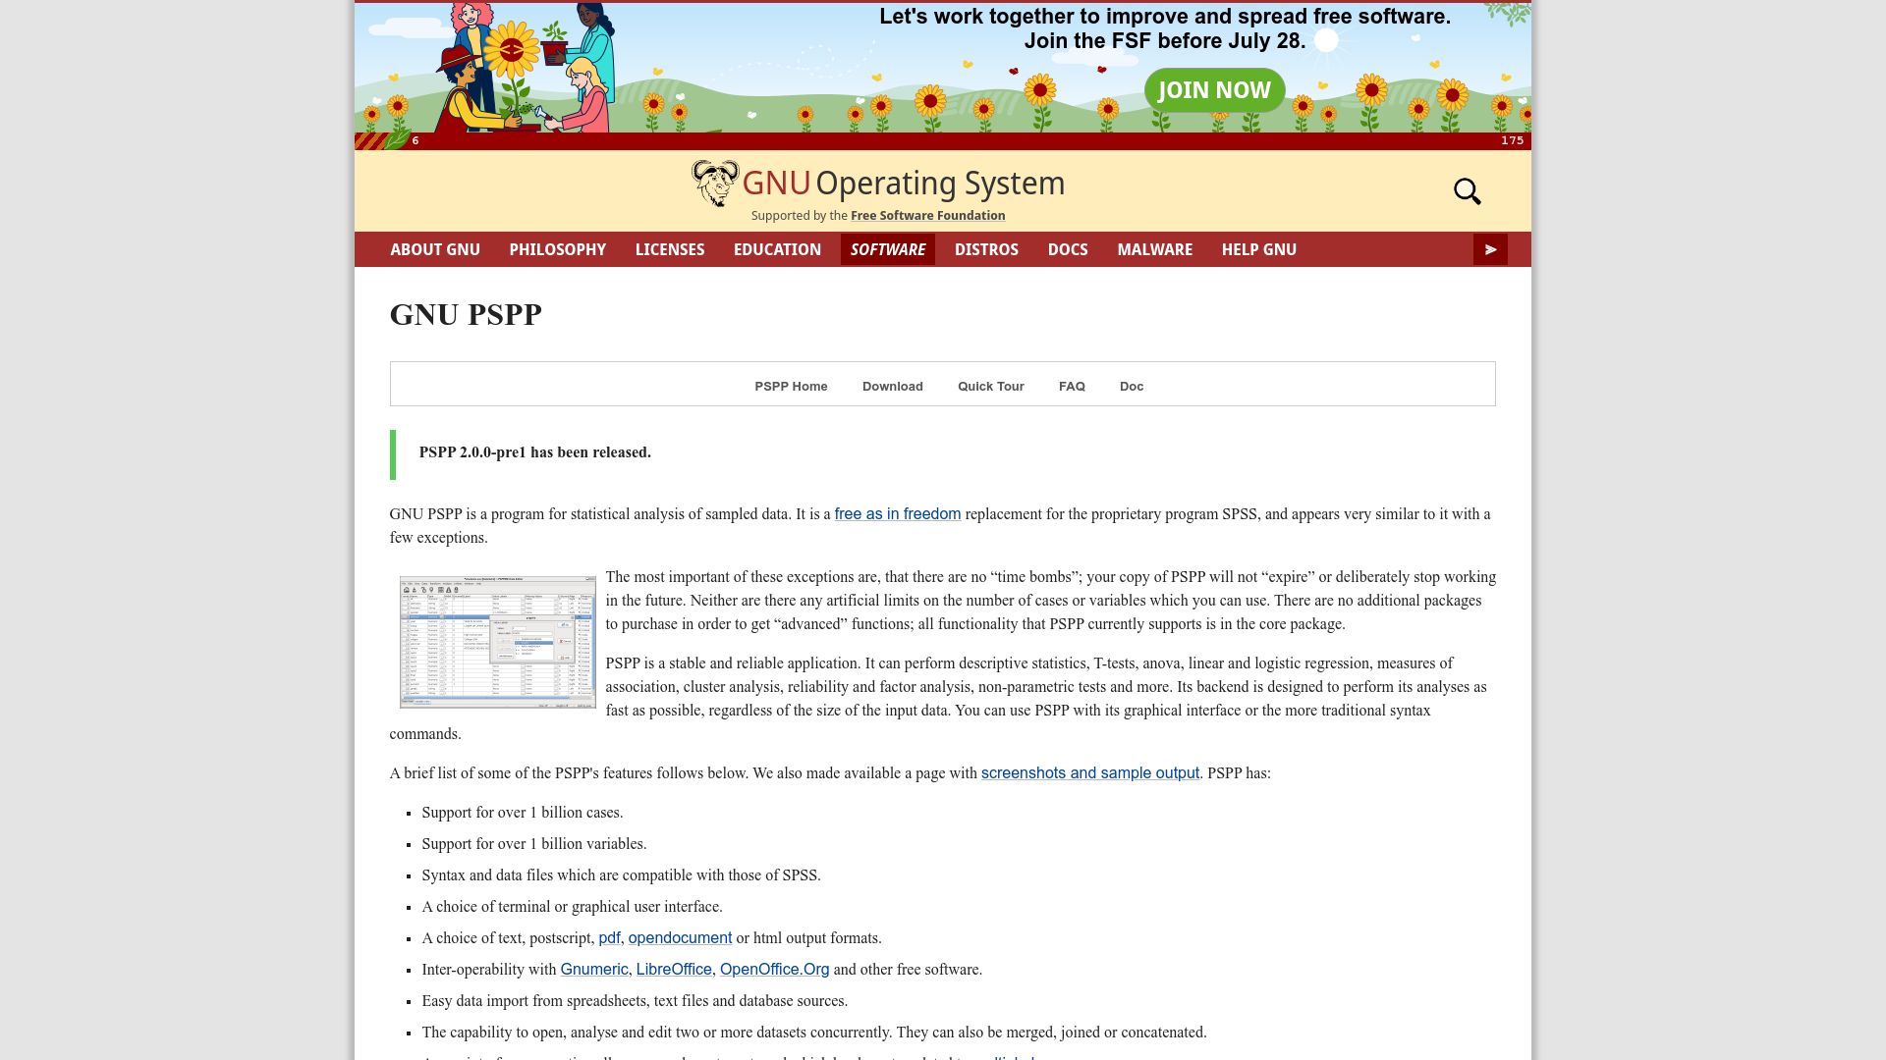The image size is (1886, 1060).
Task: Select the SOFTWARE menu item
Action: 888,249
